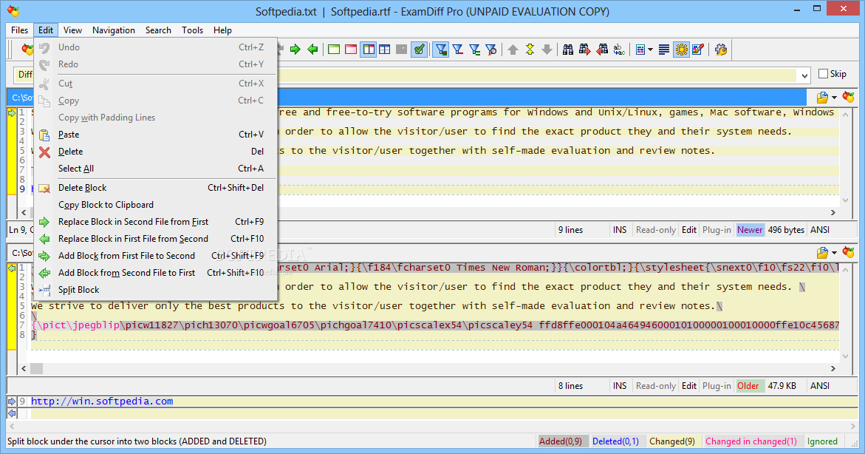The height and width of the screenshot is (454, 865).
Task: Click the green right arrow toolbar icon
Action: (295, 50)
